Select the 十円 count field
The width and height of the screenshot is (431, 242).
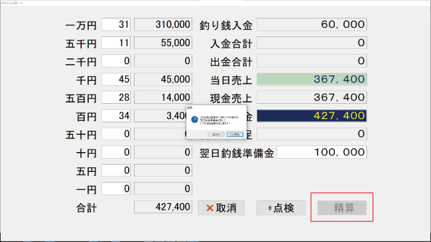click(116, 152)
